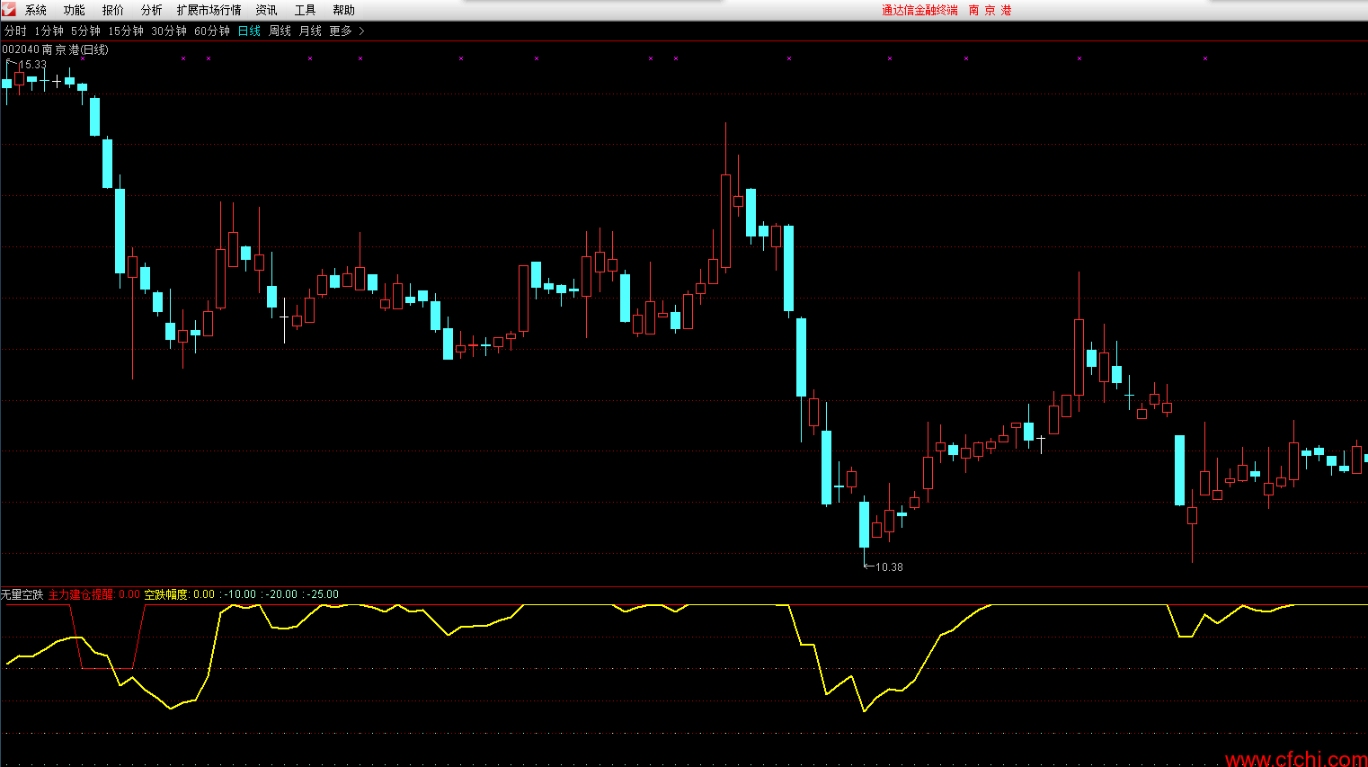Click the tall red candlestick at the mid-chart peak
1368x767 pixels.
725,221
